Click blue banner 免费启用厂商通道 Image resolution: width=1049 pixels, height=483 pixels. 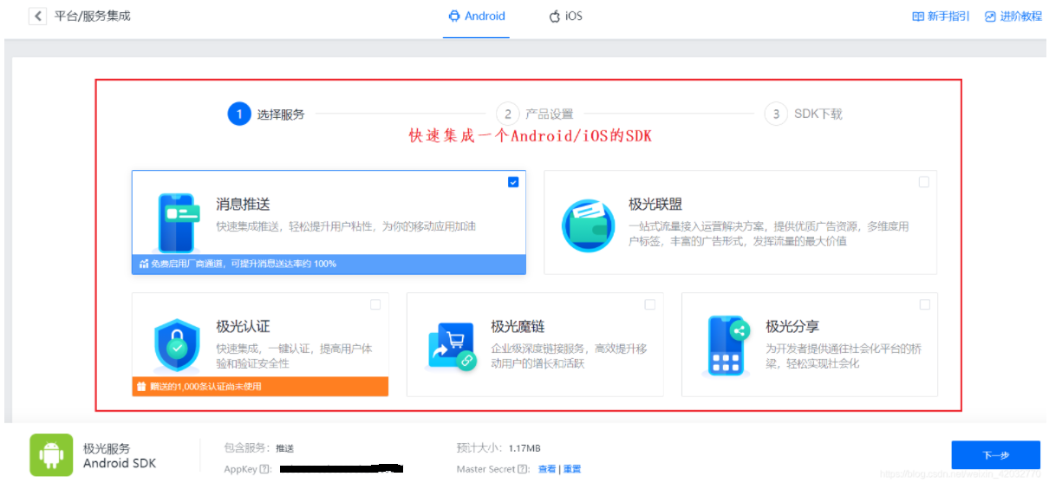click(x=329, y=264)
